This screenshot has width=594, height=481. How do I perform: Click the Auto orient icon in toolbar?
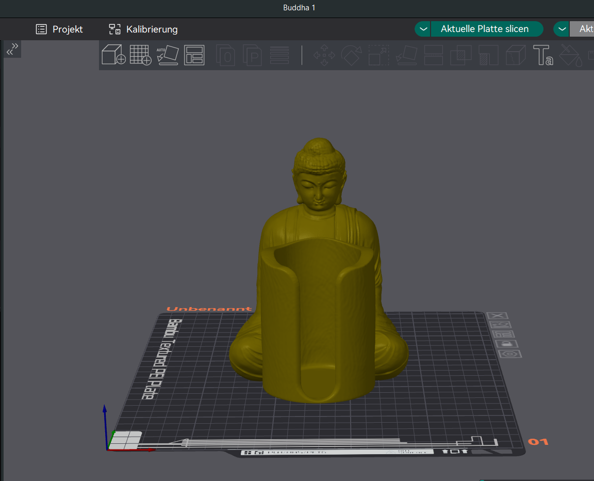(x=168, y=55)
